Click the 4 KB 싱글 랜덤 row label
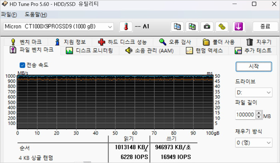Image resolution: width=280 pixels, height=163 pixels. (x=36, y=158)
